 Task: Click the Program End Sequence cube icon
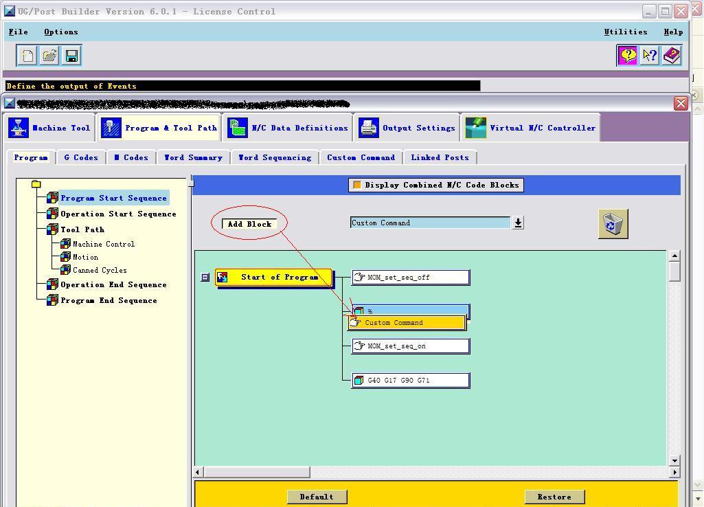tap(52, 300)
